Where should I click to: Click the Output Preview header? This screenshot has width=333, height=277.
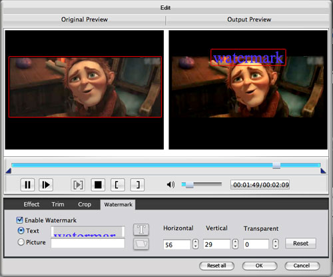tap(249, 19)
